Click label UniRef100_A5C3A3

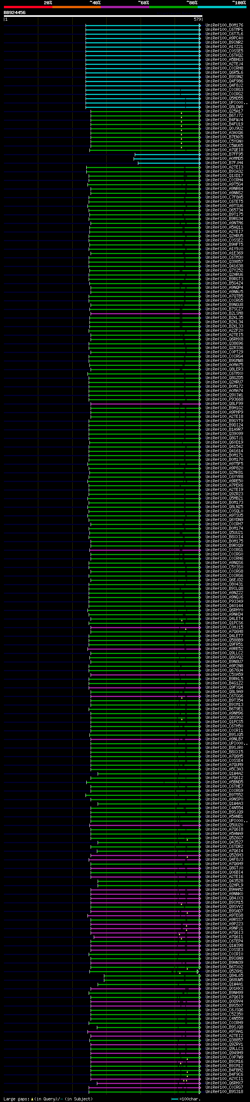[224, 769]
